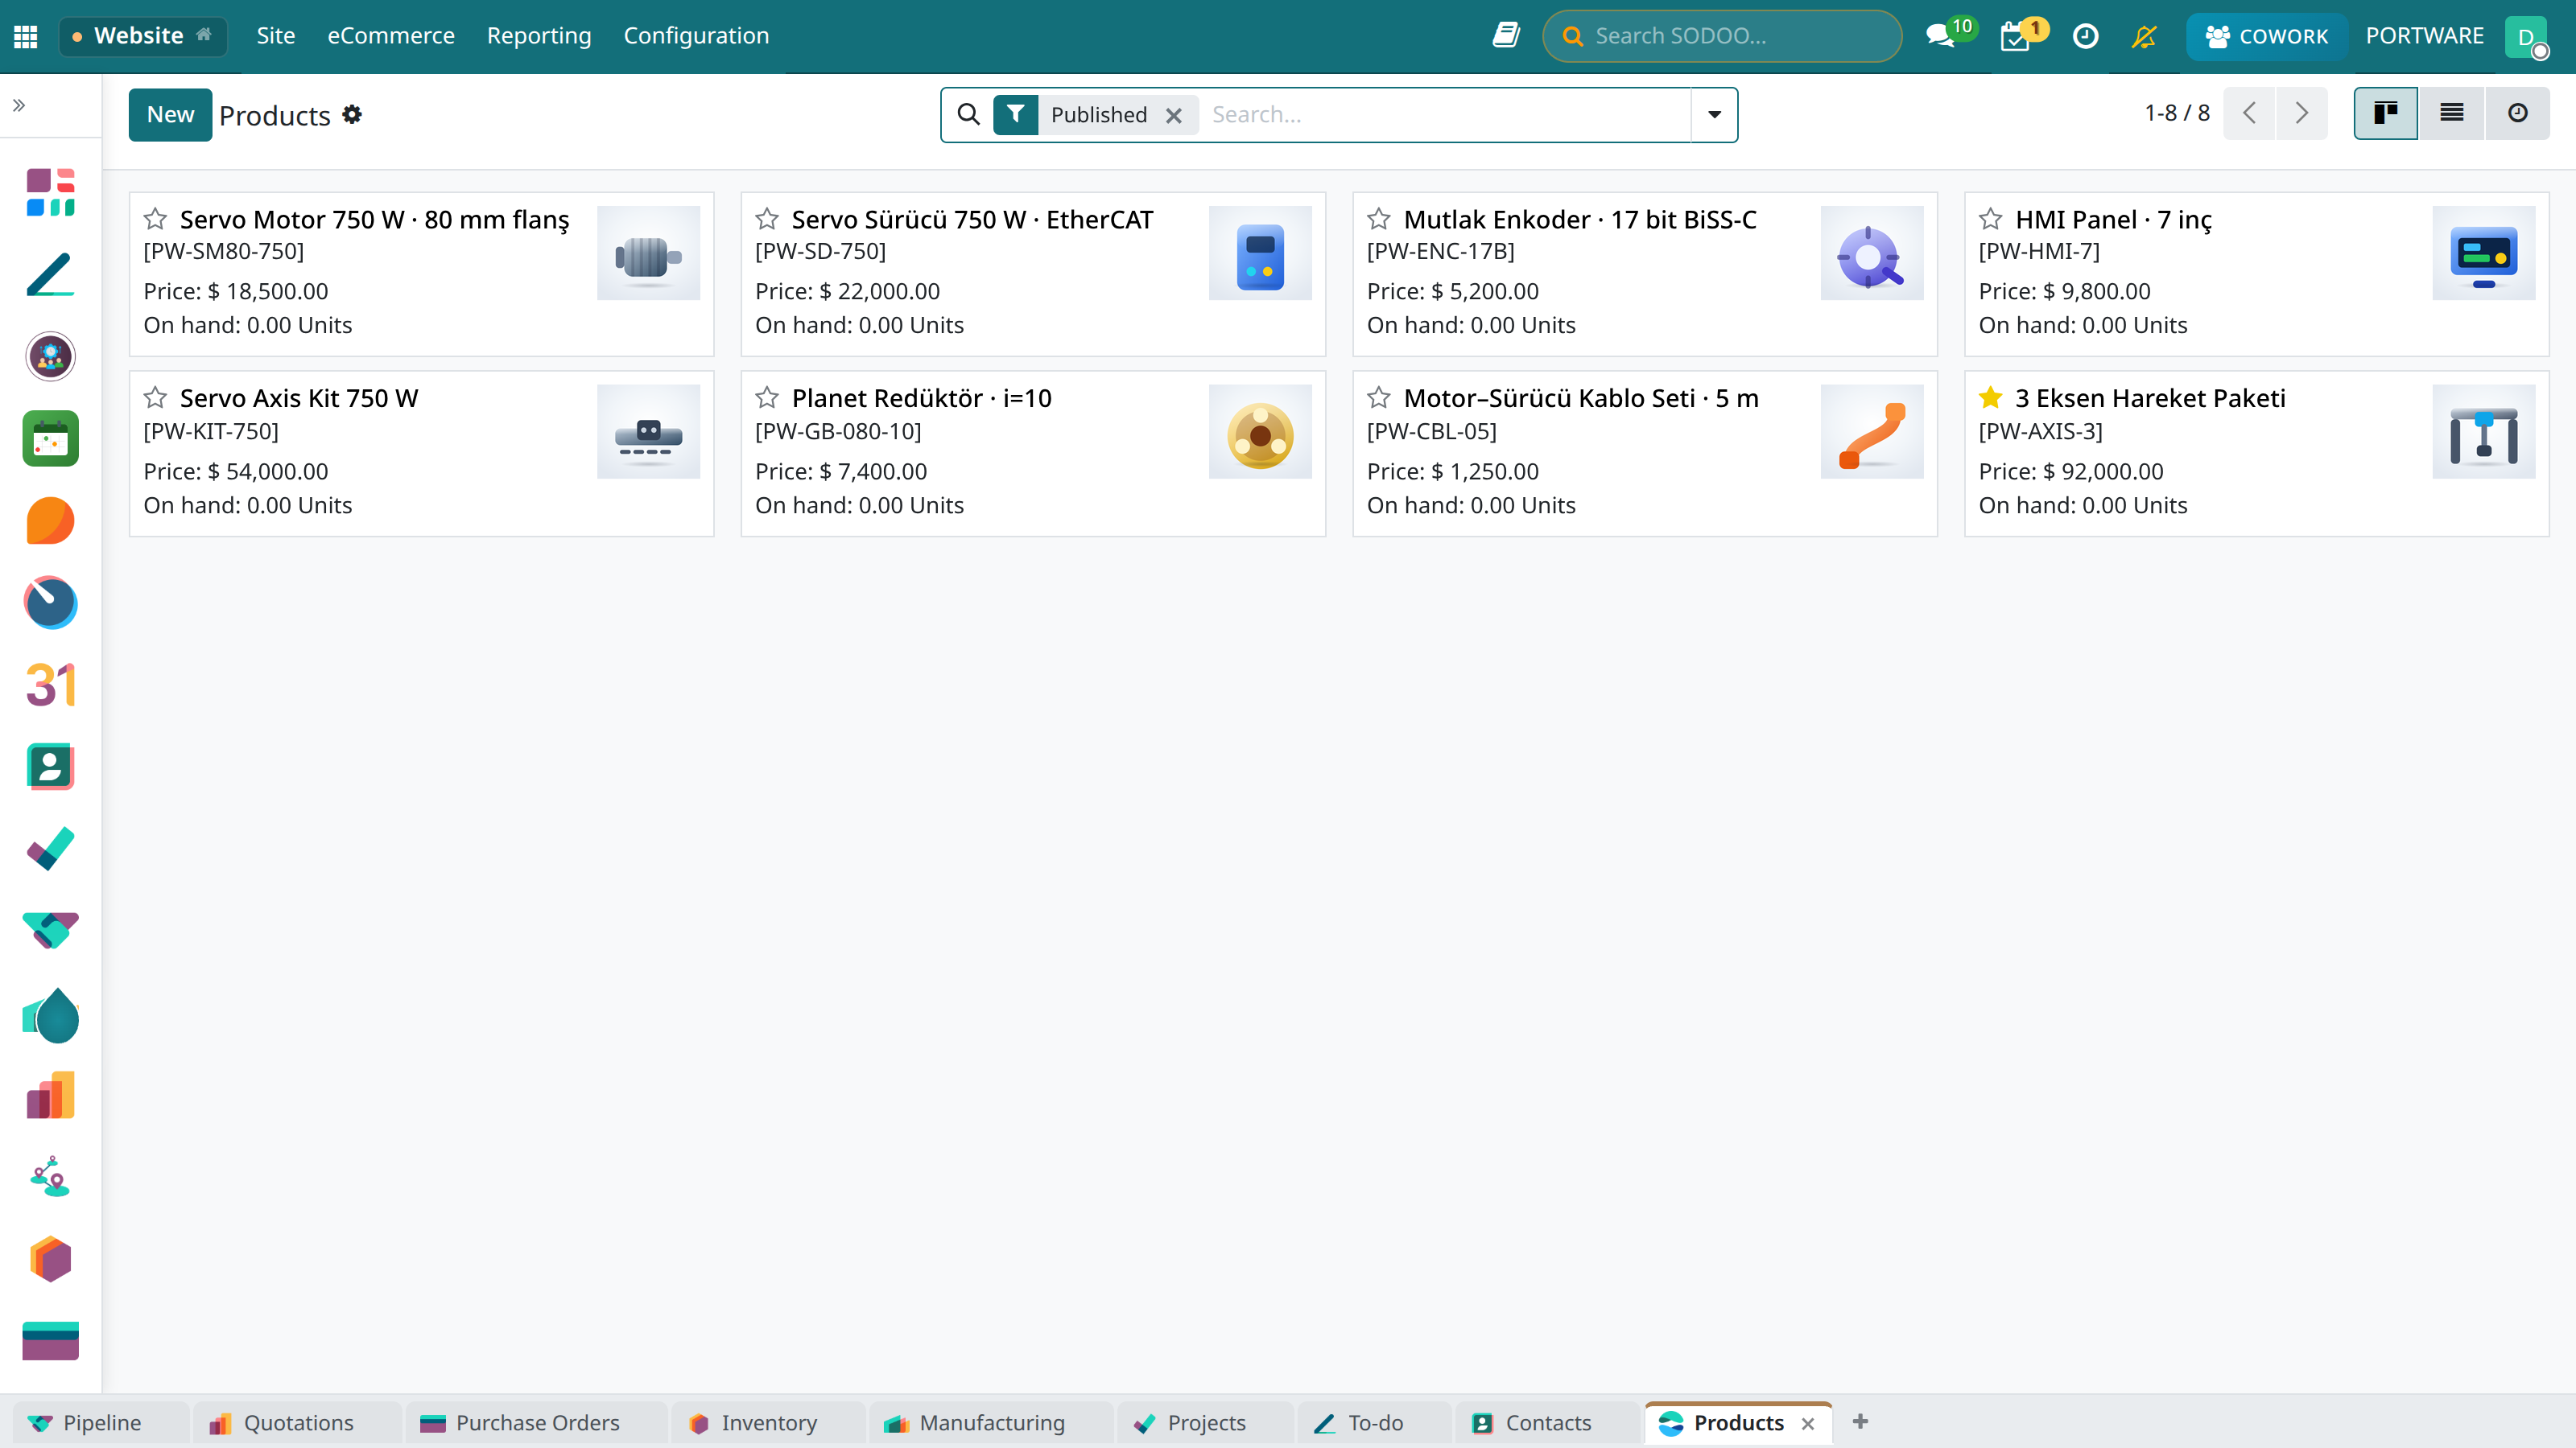
Task: Open the Website app home button
Action: 143,36
